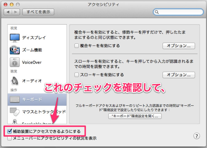This screenshot has height=148, width=207.
Task: Click the Audio speaker icon
Action: click(x=15, y=81)
